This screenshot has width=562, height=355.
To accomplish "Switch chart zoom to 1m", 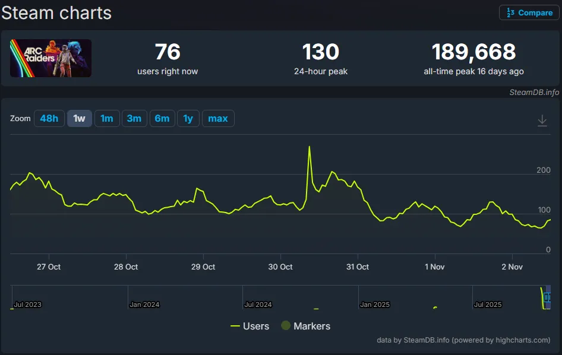I will point(107,119).
